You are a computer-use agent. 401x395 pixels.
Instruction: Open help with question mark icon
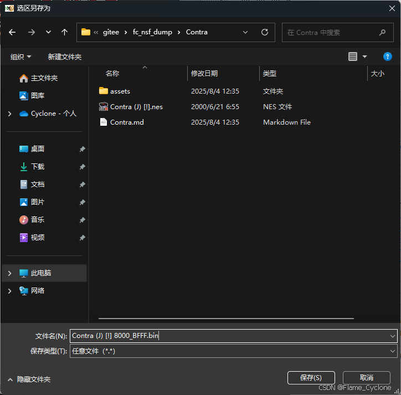[x=388, y=57]
